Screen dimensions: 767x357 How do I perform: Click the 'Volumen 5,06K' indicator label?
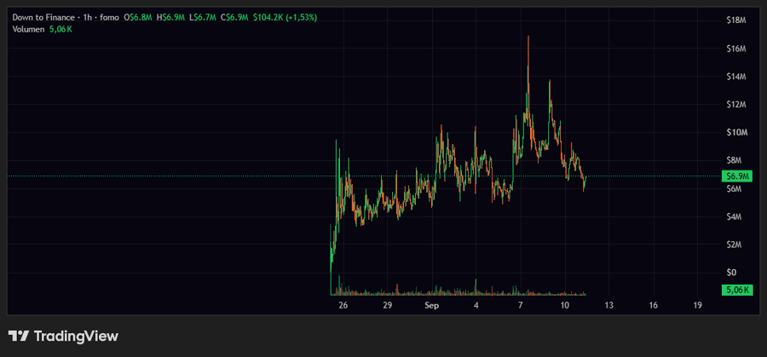tap(43, 29)
